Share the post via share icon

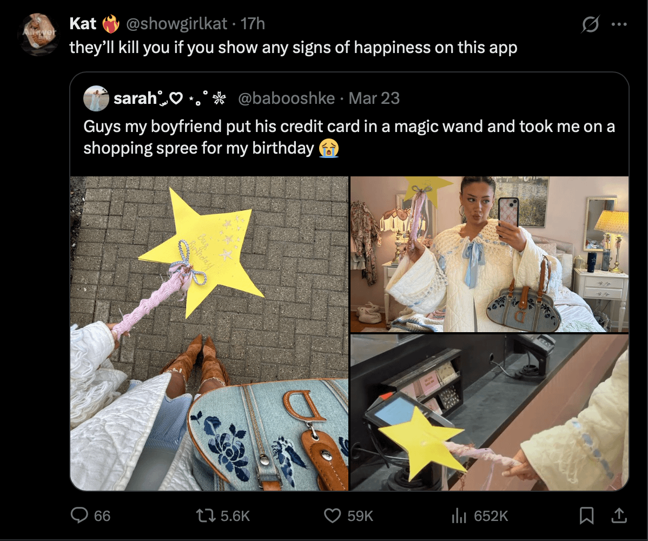[x=618, y=516]
